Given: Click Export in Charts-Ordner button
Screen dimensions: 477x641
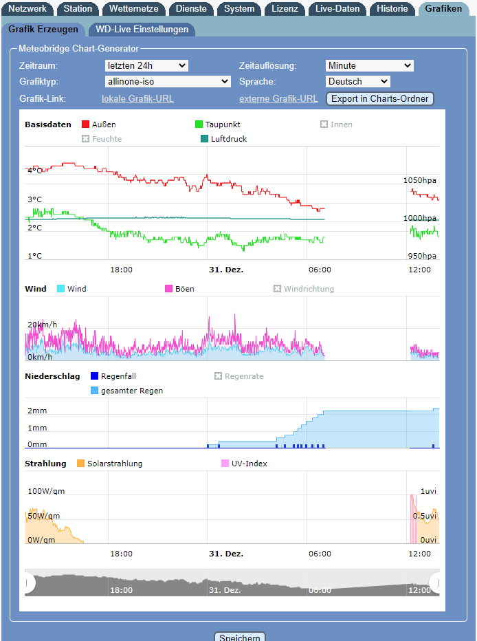Looking at the screenshot, I should coord(380,98).
